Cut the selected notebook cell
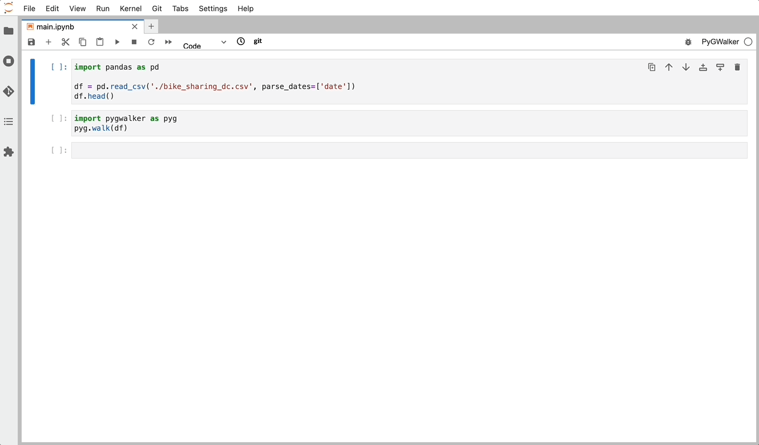This screenshot has width=759, height=445. click(x=65, y=42)
